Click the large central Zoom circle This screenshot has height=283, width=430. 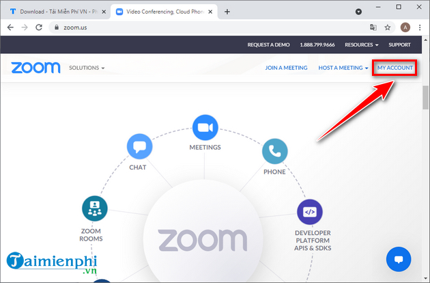(203, 231)
